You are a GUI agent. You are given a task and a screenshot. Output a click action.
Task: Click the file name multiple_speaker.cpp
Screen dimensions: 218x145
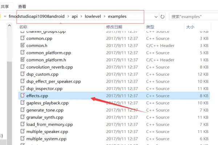click(47, 132)
